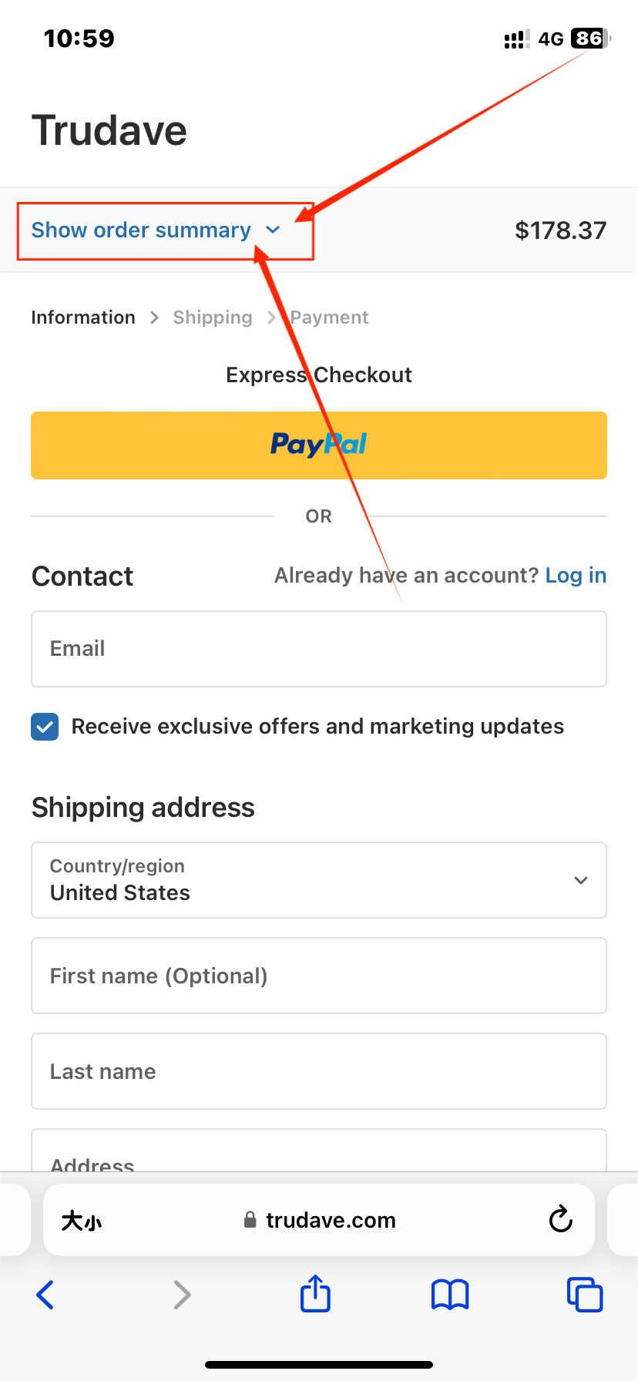Open the Safari share sheet icon
The image size is (638, 1381).
pos(315,1292)
